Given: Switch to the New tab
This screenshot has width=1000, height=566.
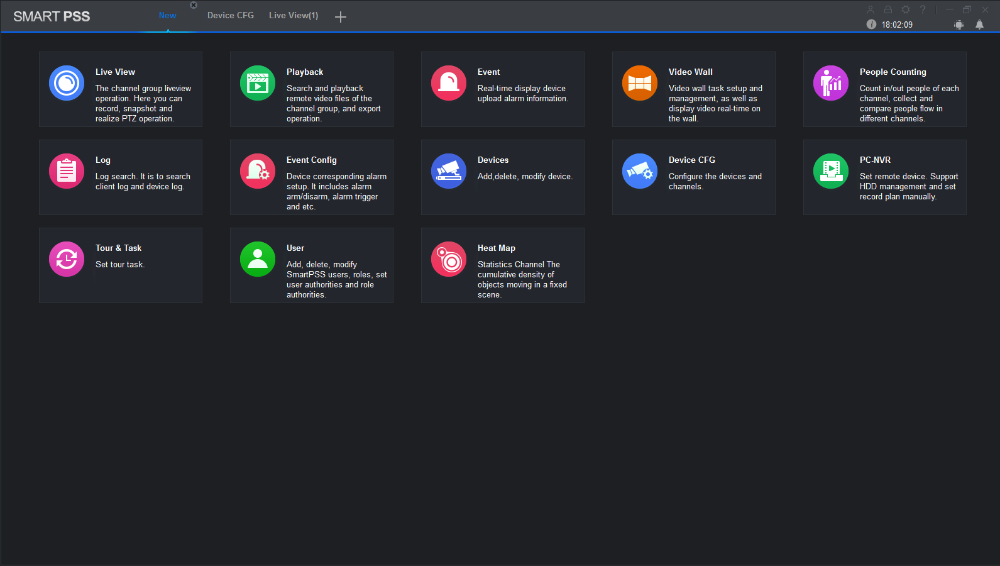Looking at the screenshot, I should (x=167, y=15).
